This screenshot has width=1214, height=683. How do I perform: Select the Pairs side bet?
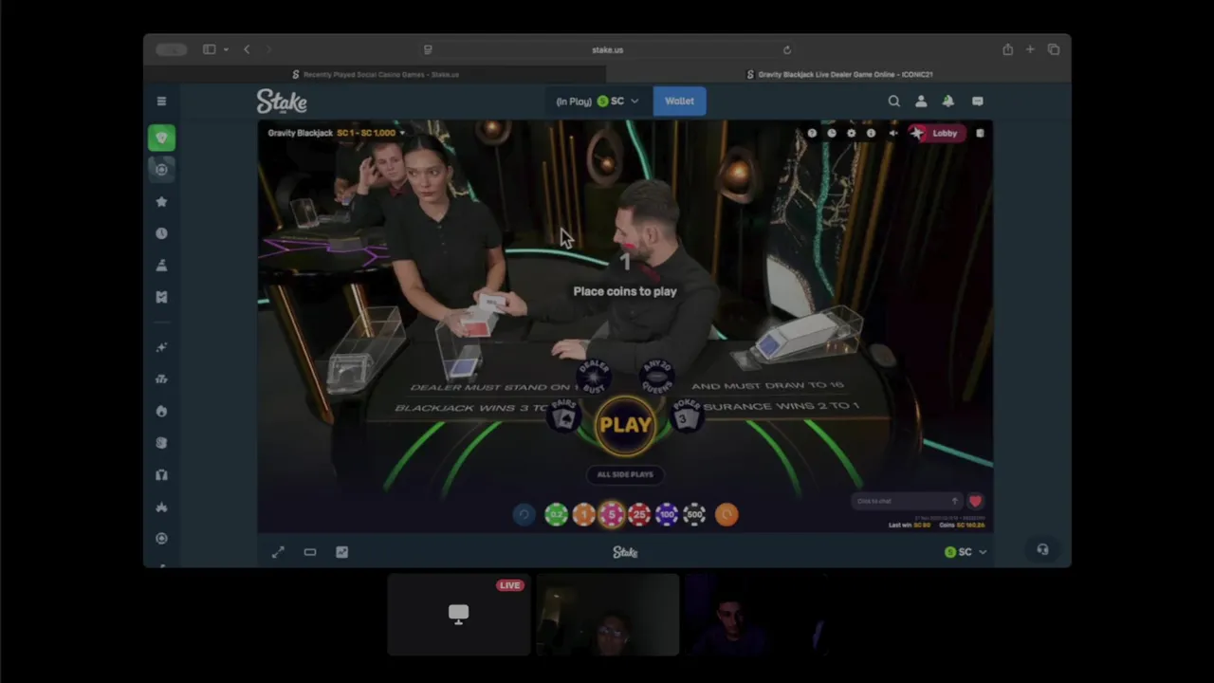pyautogui.click(x=564, y=415)
